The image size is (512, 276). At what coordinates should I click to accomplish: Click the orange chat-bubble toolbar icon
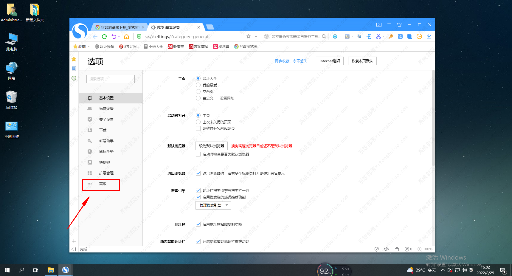pyautogui.click(x=419, y=36)
